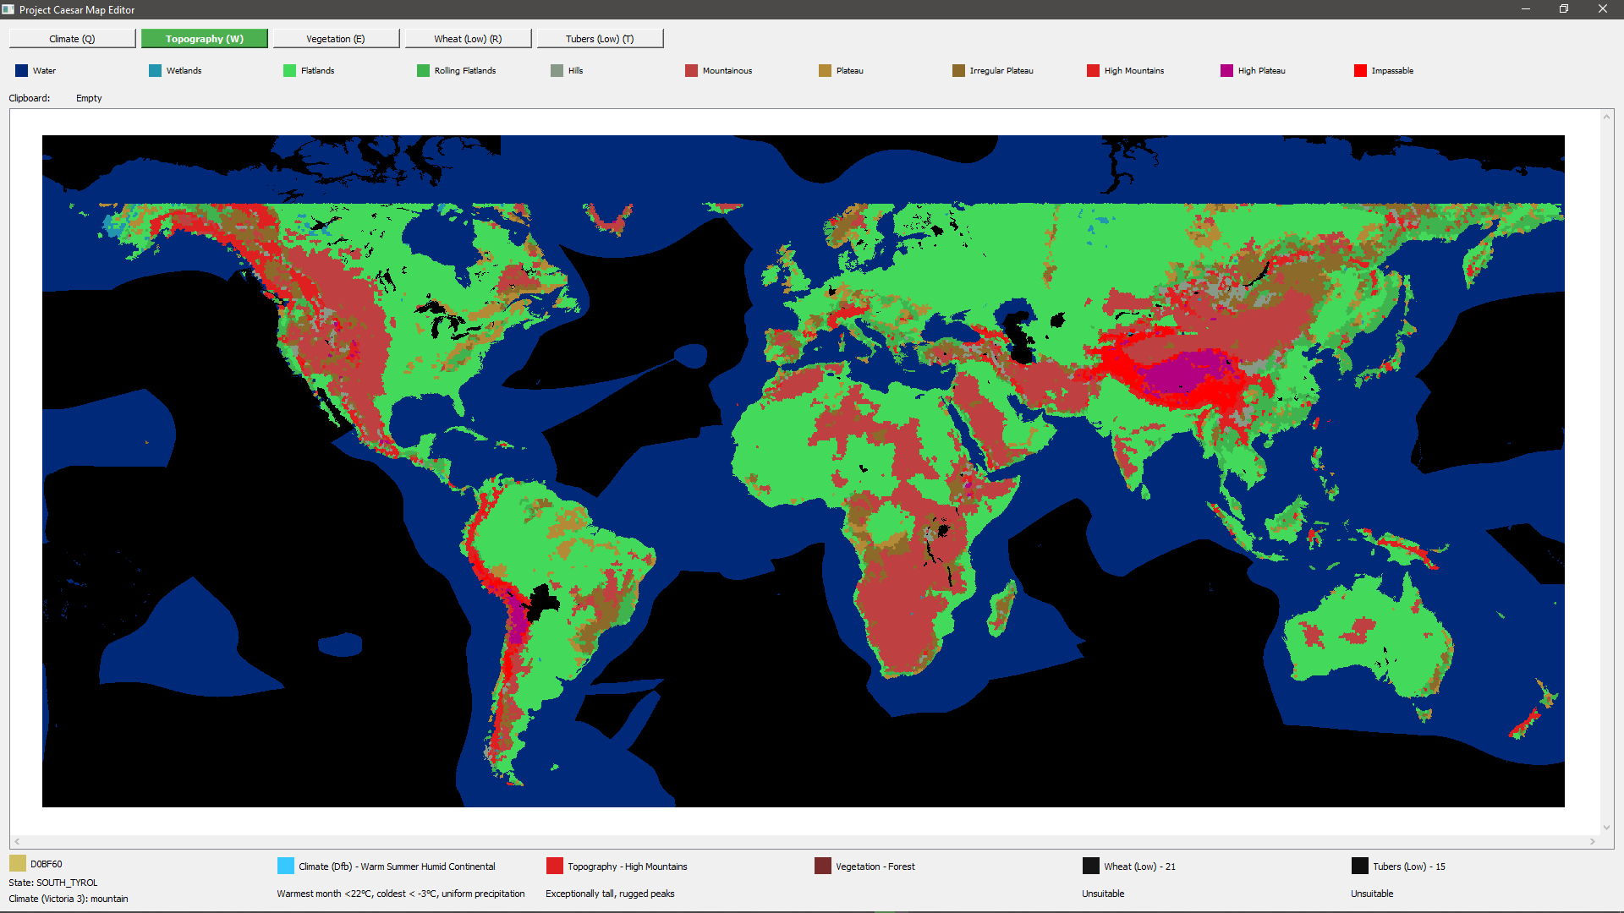
Task: Click the State: SOUTH_TYROL text
Action: coord(53,883)
